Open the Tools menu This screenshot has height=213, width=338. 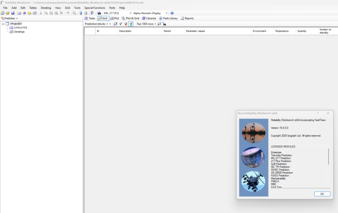[77, 8]
